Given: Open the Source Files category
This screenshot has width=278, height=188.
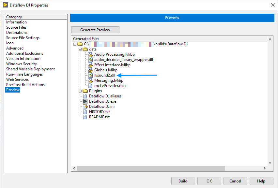Looking at the screenshot, I should 16,27.
